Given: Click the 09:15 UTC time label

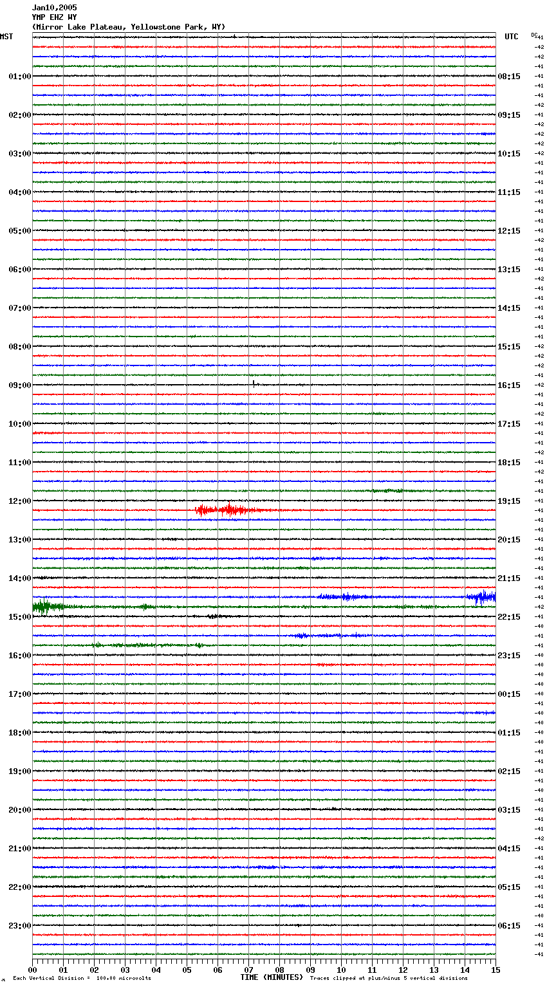Looking at the screenshot, I should (509, 115).
